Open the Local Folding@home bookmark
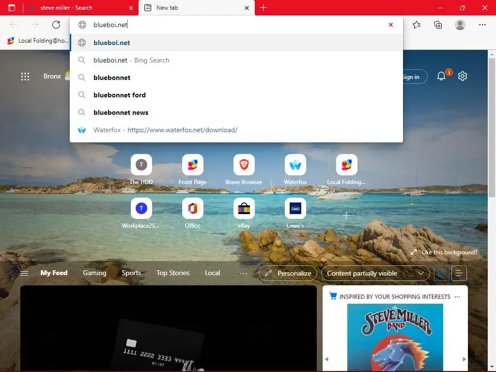Screen dimensions: 496x372 [x=38, y=41]
